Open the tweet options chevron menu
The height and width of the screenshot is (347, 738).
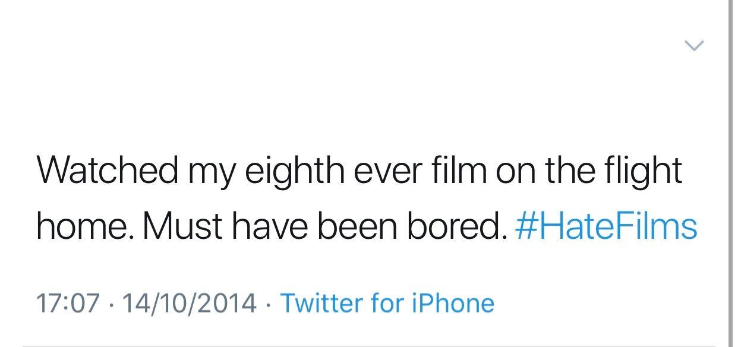click(694, 46)
